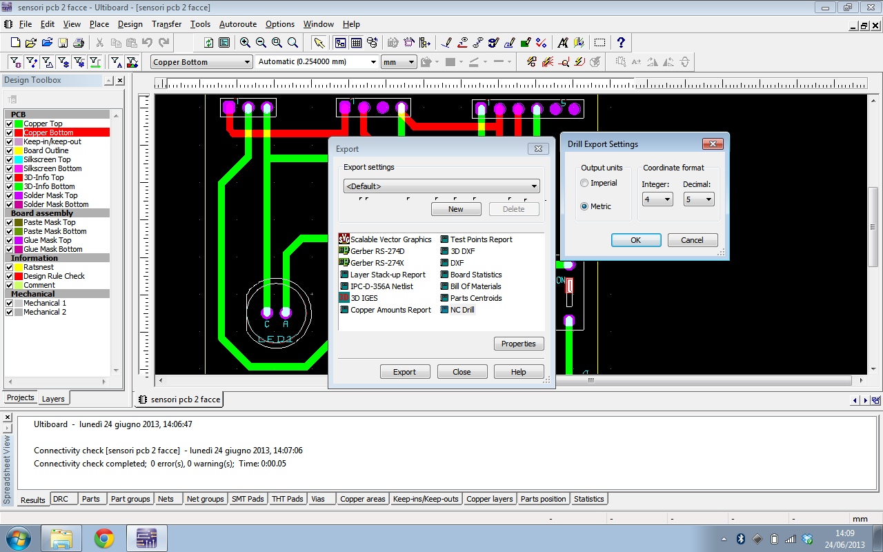Open the Decimal coordinate format dropdown
Viewport: 883px width, 552px height.
(x=699, y=199)
